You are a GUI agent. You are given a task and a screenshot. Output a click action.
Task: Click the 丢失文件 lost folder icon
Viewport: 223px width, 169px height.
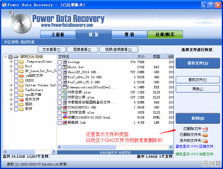pyautogui.click(x=21, y=100)
